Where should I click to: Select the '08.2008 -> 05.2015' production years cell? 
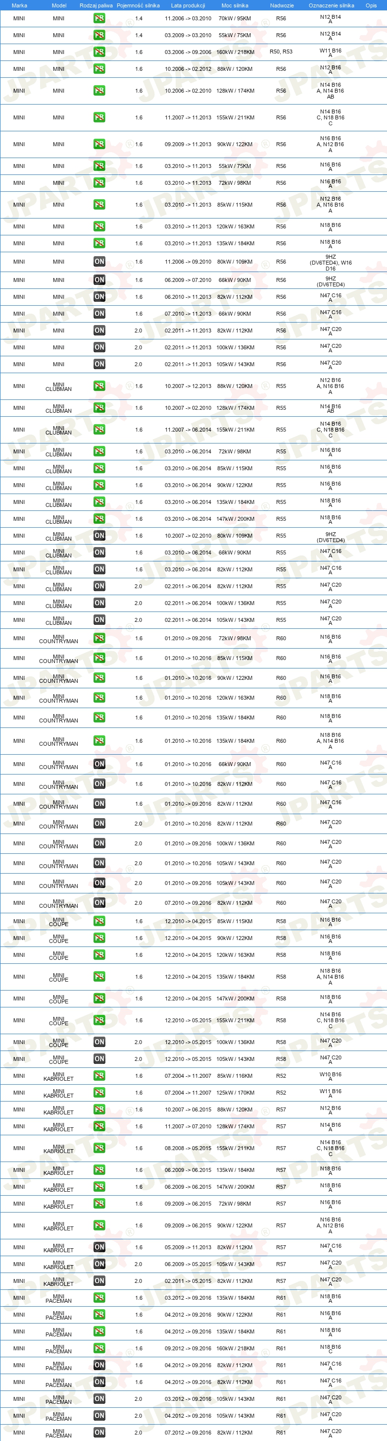click(188, 1148)
